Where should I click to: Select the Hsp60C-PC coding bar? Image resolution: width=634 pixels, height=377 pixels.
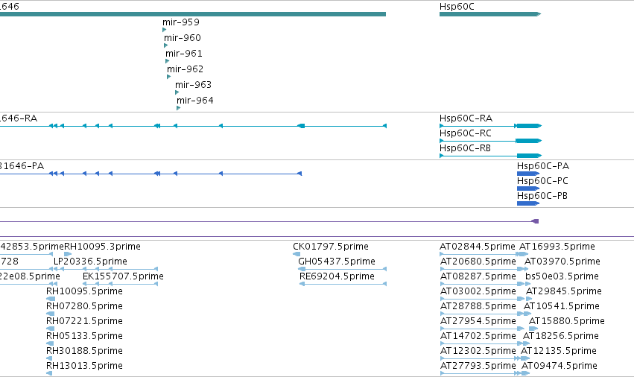(x=528, y=188)
